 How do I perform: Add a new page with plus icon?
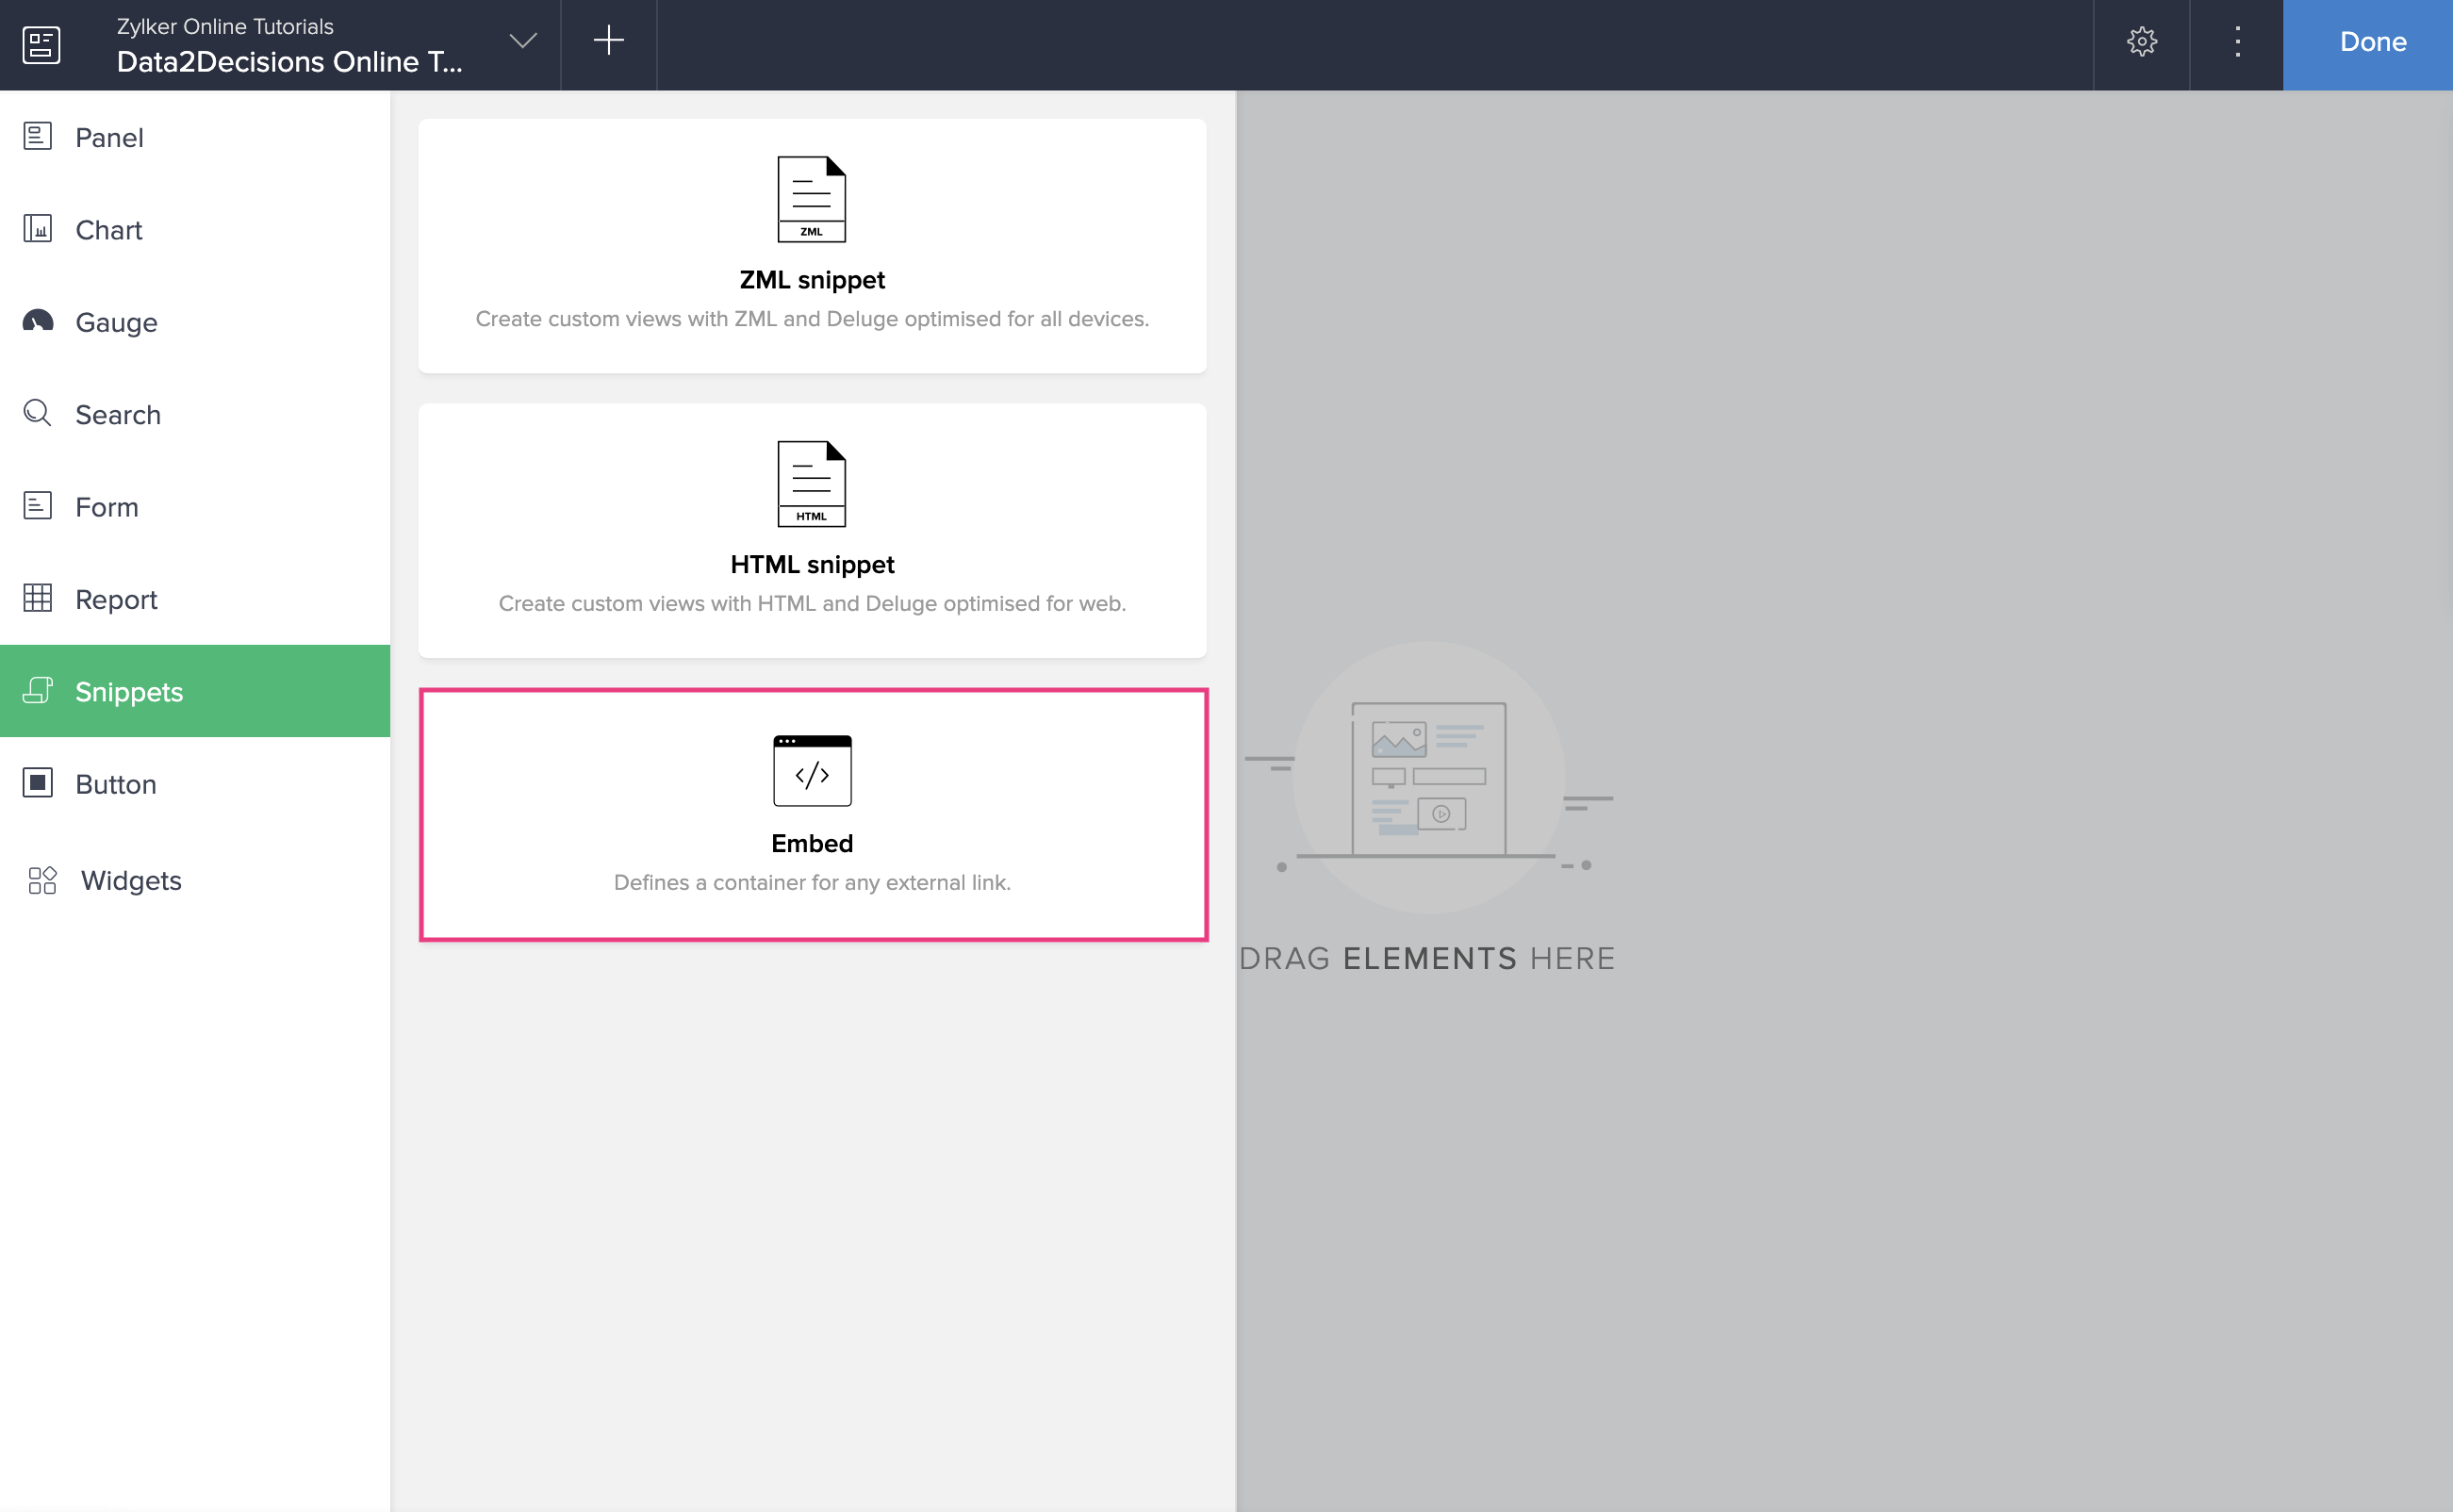click(608, 41)
